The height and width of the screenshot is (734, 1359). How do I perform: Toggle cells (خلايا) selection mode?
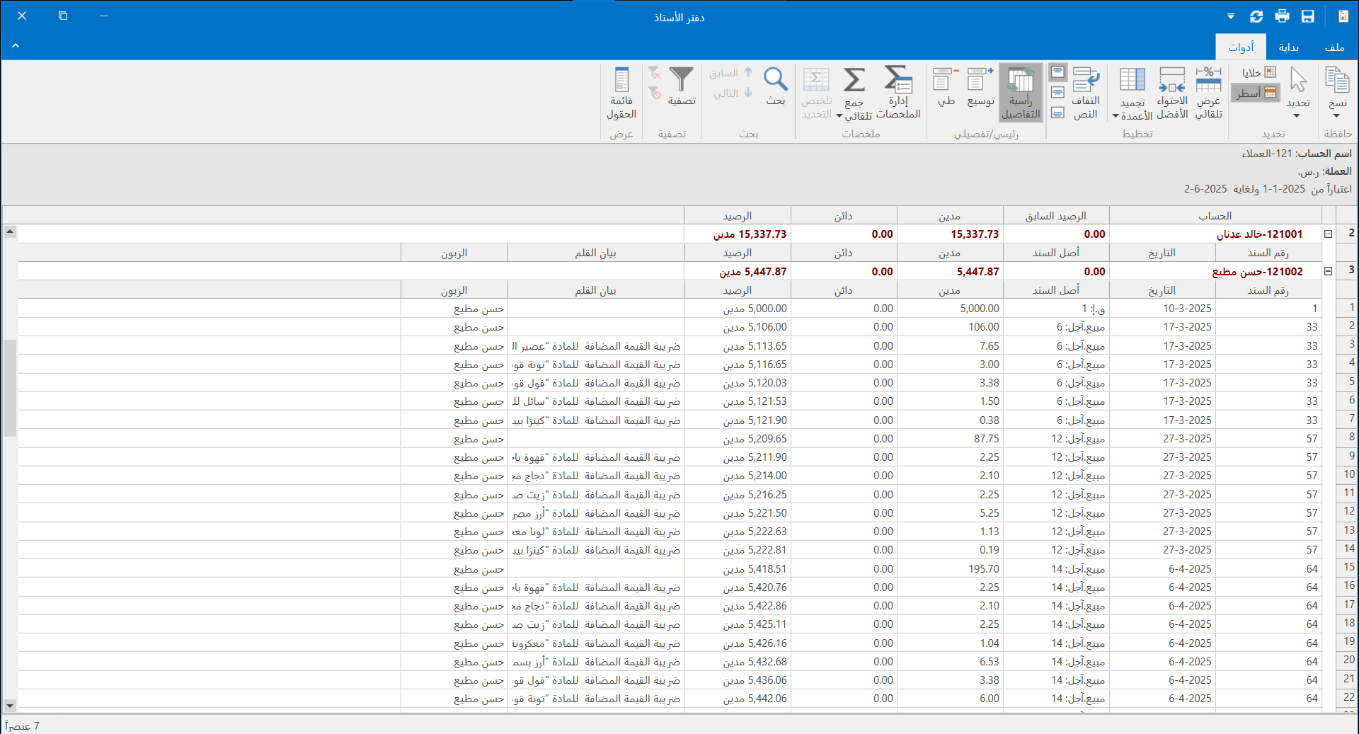(1259, 72)
